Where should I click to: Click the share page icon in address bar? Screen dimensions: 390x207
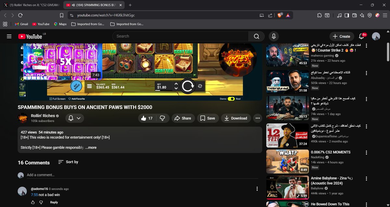click(x=270, y=15)
